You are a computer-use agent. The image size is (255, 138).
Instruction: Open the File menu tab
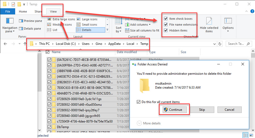pos(8,11)
